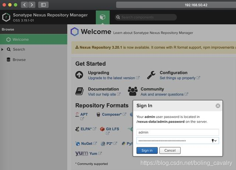Click the Documentation book icon
Image resolution: width=236 pixels, height=170 pixels.
[x=80, y=91]
